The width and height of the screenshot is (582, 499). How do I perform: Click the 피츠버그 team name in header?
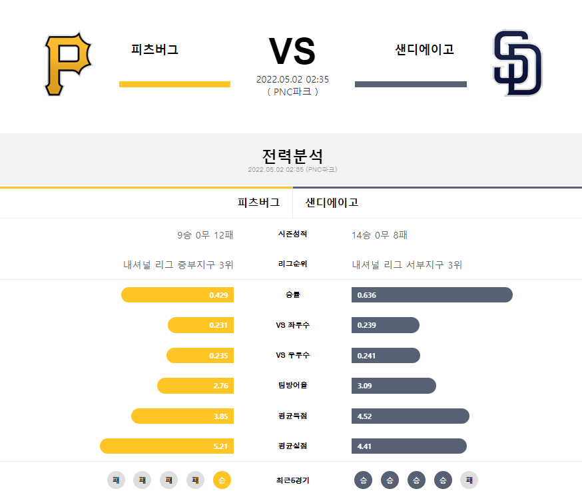[154, 49]
